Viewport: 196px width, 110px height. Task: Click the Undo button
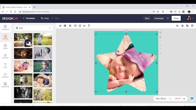click(45, 18)
